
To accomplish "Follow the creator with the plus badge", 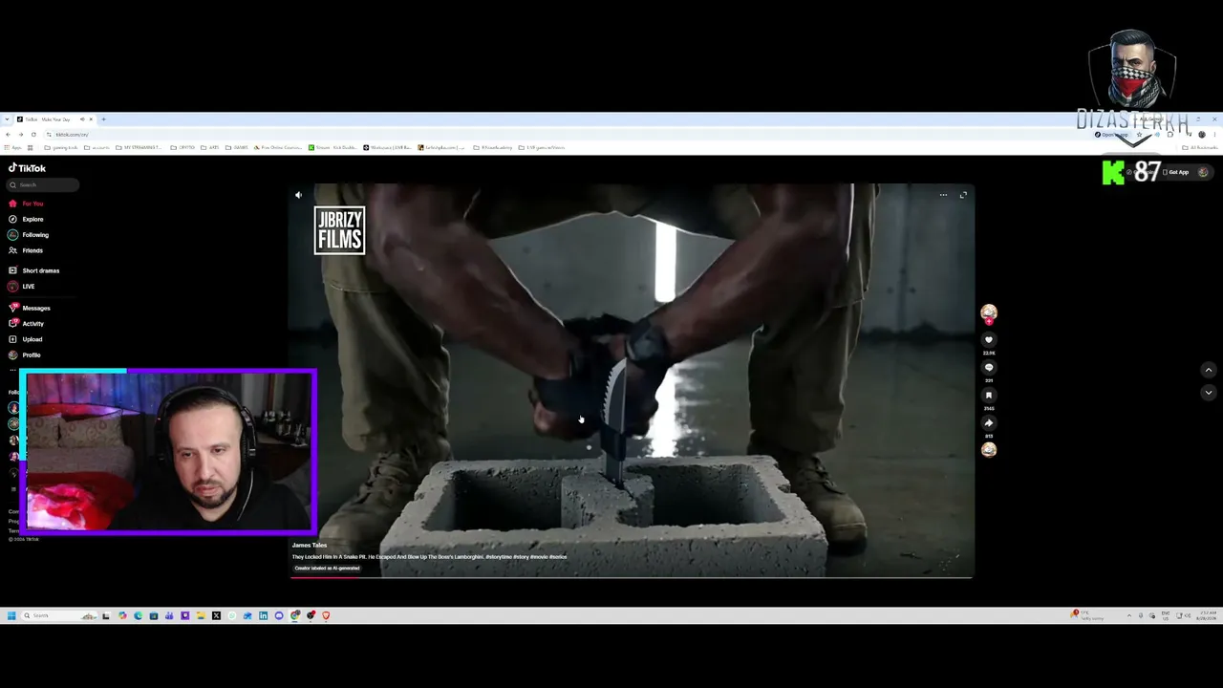I will click(x=989, y=322).
